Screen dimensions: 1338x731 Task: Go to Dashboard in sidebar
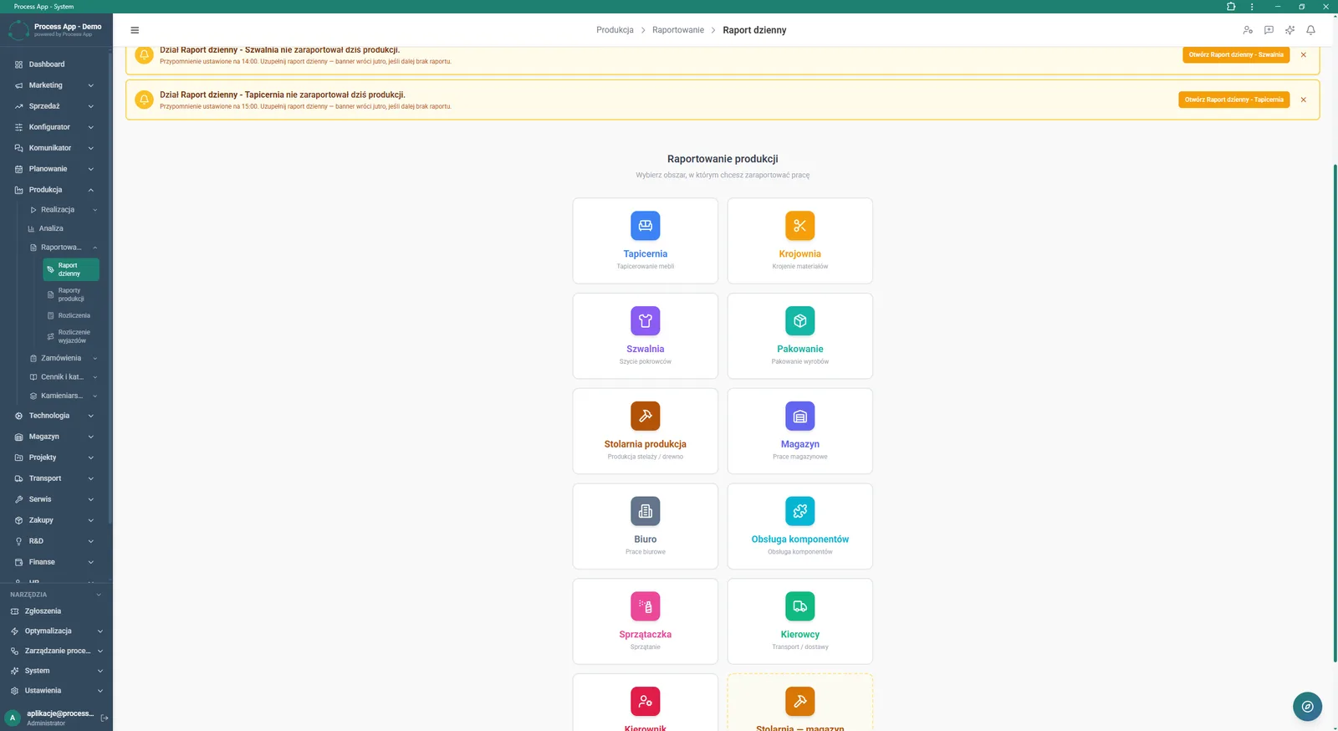[x=56, y=64]
